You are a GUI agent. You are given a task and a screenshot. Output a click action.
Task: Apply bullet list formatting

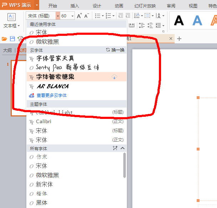click(x=98, y=16)
